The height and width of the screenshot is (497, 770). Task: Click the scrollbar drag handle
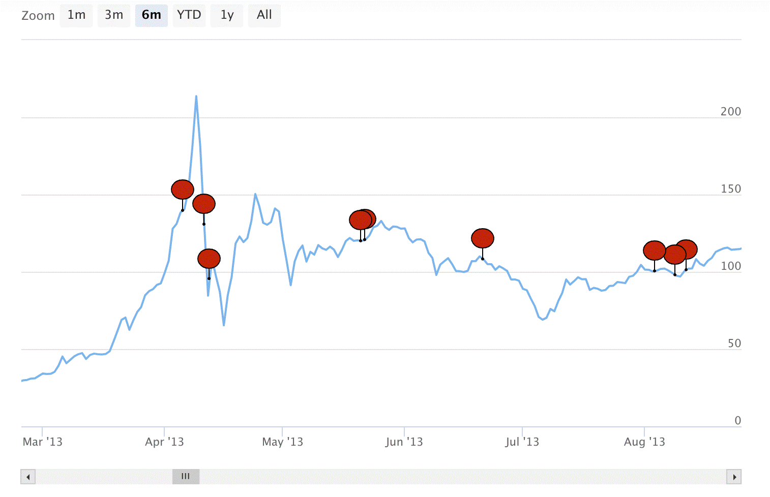[186, 477]
